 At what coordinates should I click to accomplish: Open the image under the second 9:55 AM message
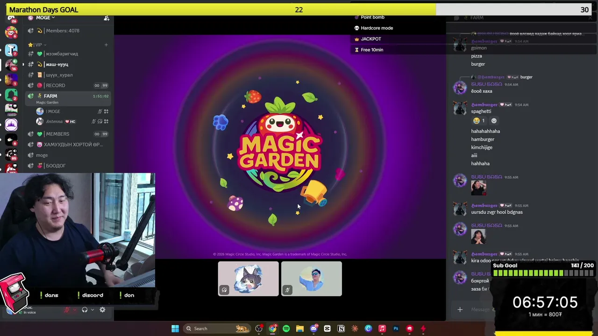pos(478,237)
